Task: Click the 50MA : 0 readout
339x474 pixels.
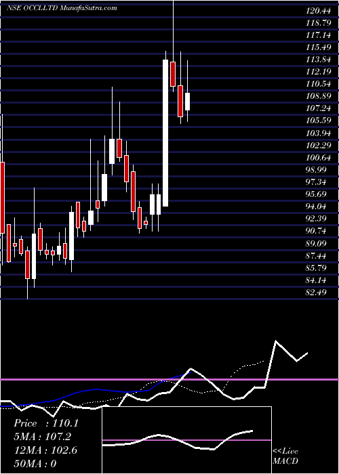Action: tap(35, 464)
